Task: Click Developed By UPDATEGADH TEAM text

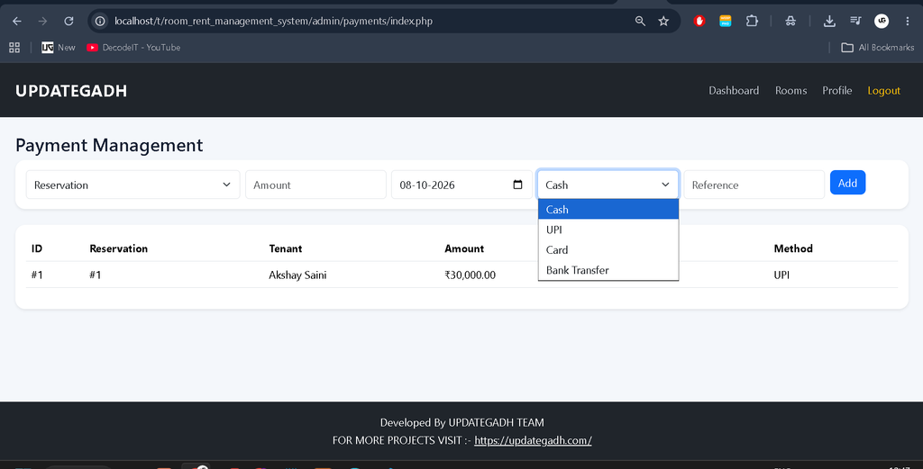Action: [x=462, y=422]
